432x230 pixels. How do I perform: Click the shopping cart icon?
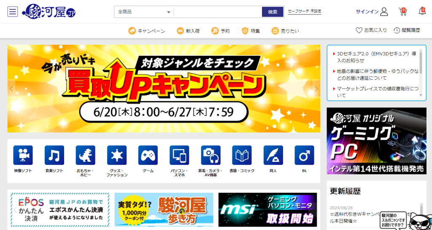click(402, 11)
